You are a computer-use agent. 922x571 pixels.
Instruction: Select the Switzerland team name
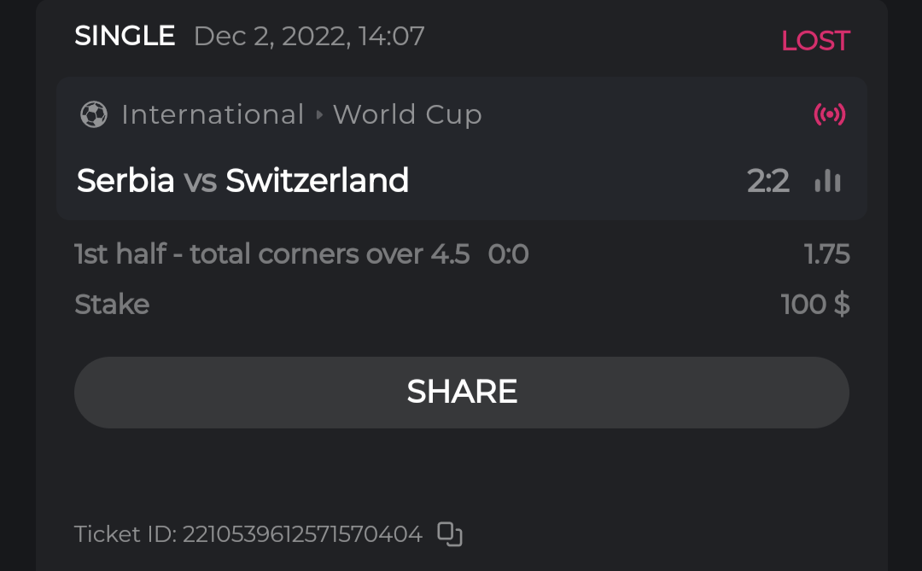pyautogui.click(x=317, y=181)
